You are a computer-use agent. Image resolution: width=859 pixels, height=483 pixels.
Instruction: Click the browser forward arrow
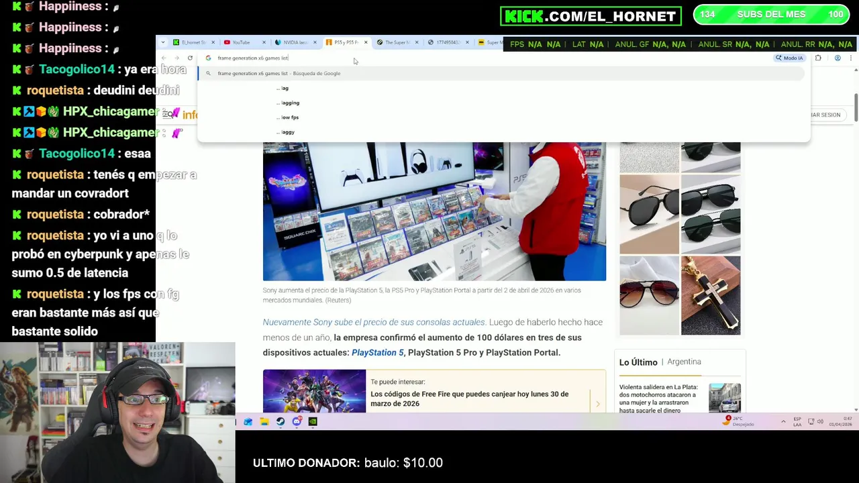coord(176,58)
